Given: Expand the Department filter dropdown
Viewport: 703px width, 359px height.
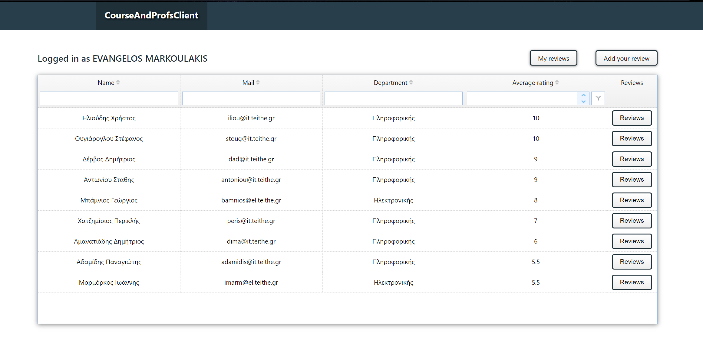Looking at the screenshot, I should (x=393, y=98).
